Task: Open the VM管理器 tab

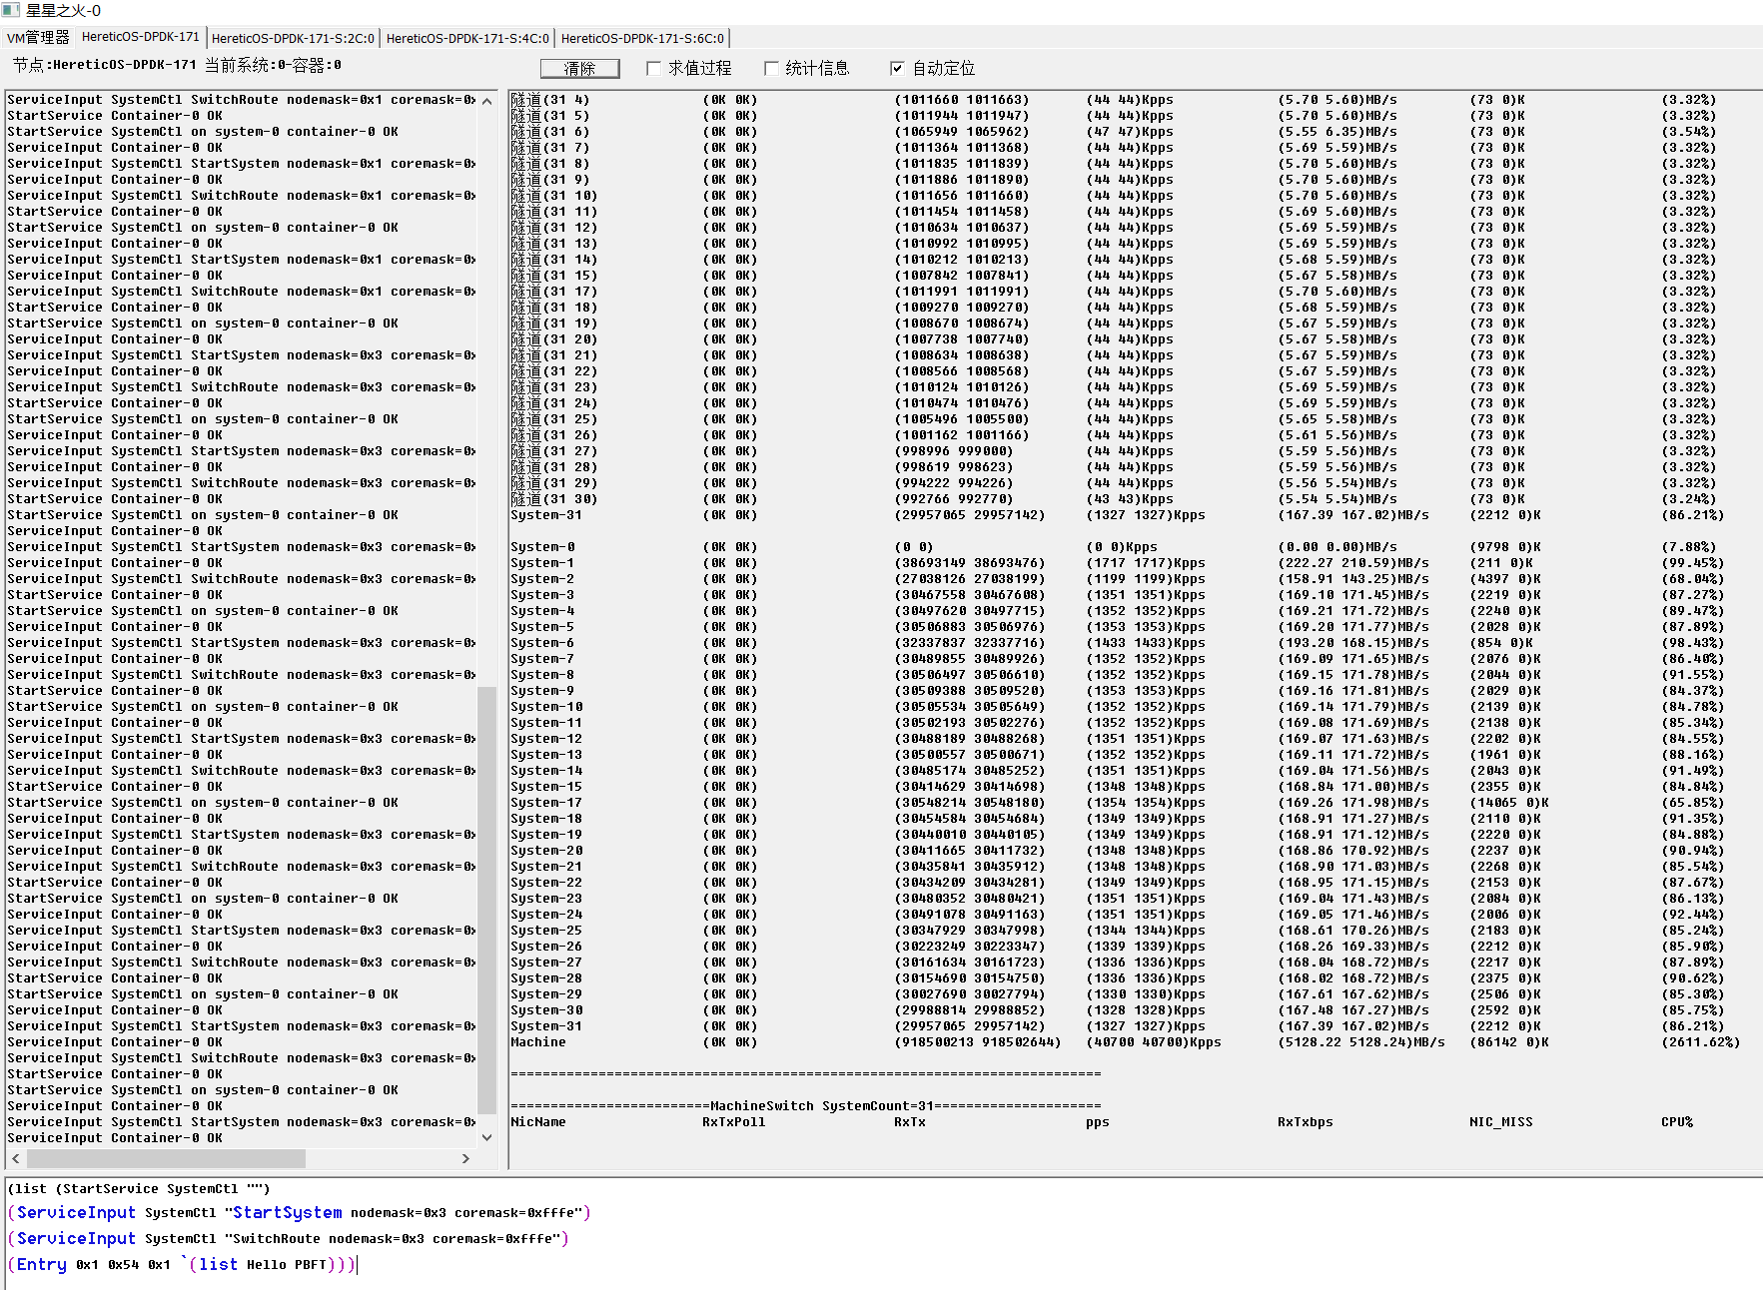Action: pos(38,38)
